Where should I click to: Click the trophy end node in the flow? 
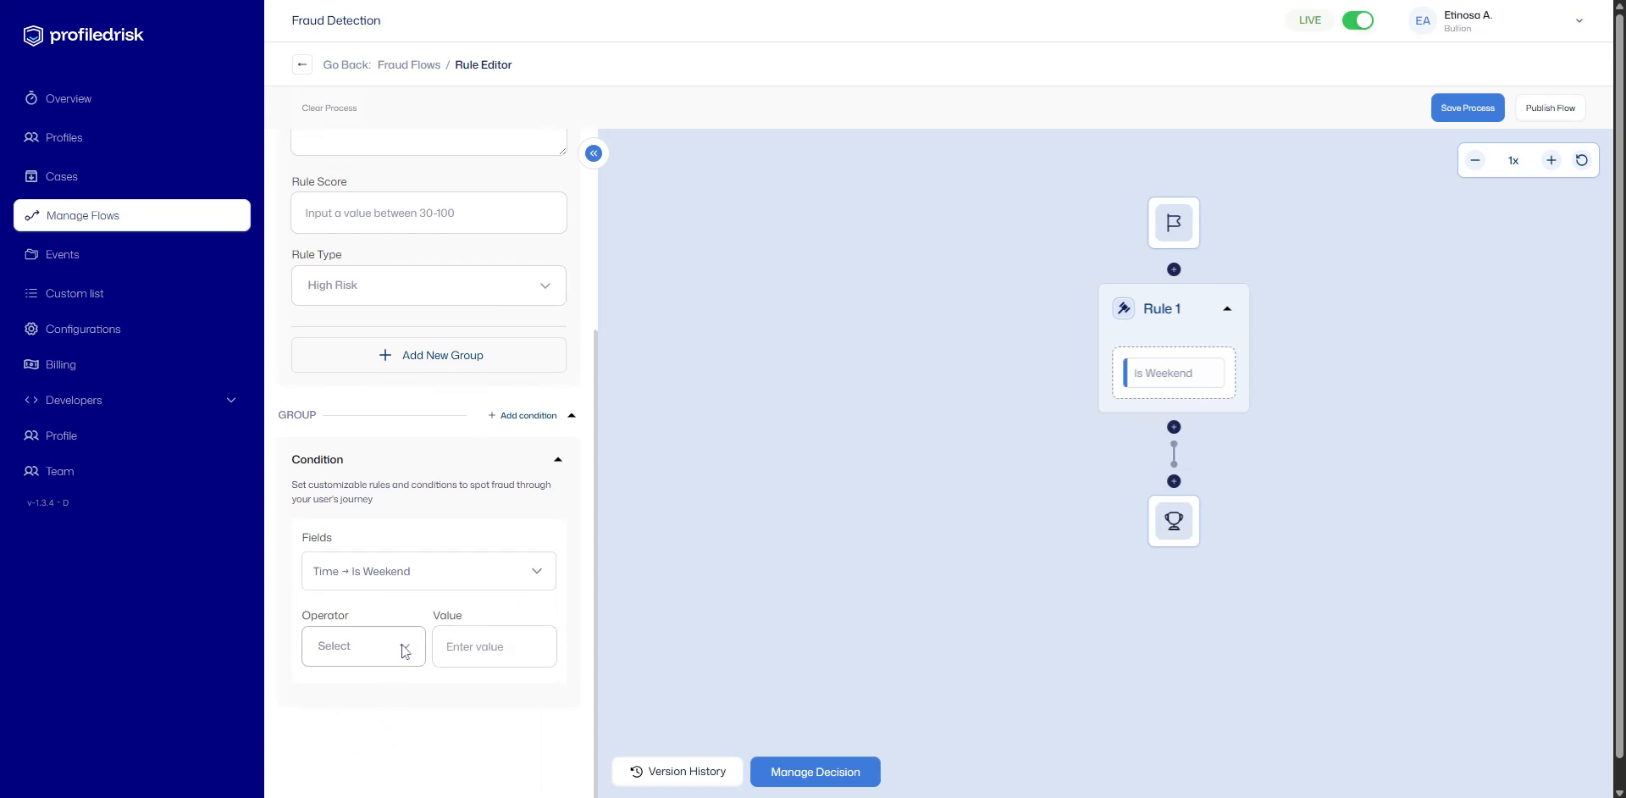[x=1173, y=520]
